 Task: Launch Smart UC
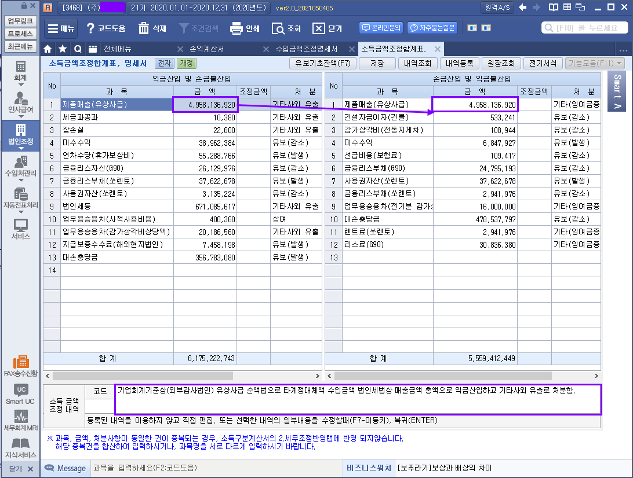[x=20, y=394]
